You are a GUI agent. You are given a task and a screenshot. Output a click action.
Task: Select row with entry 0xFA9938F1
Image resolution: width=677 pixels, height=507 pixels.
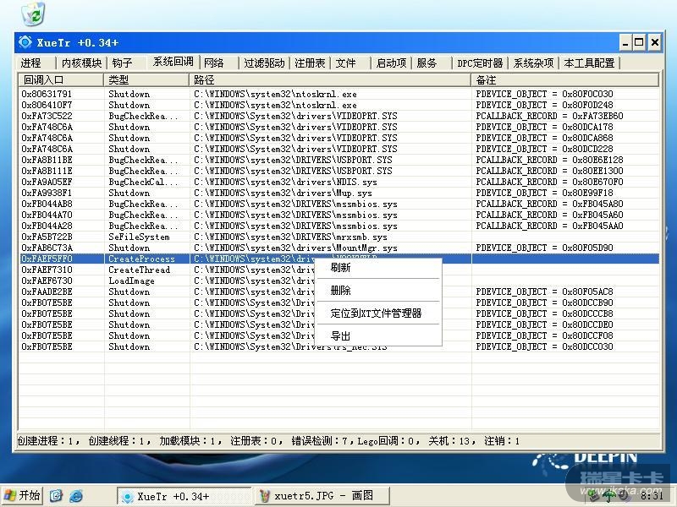pos(339,194)
